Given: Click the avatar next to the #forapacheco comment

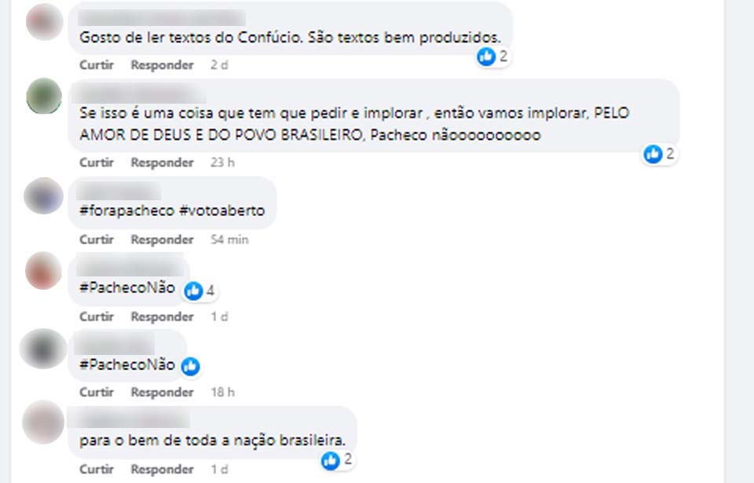Looking at the screenshot, I should (x=44, y=196).
